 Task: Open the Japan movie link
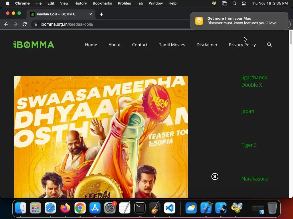(x=248, y=111)
